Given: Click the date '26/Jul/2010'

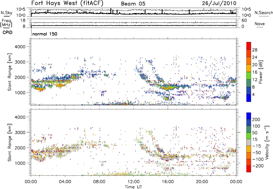Looking at the screenshot, I should click(219, 3).
